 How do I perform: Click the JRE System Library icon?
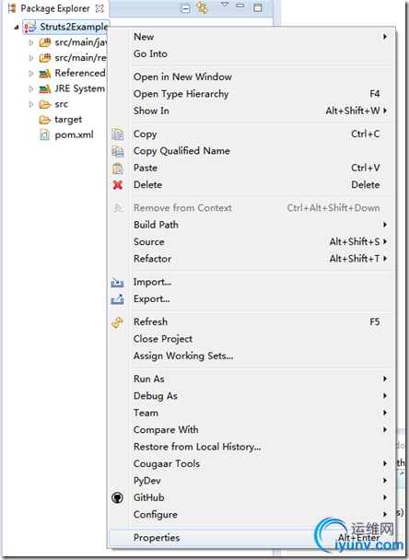click(x=45, y=88)
